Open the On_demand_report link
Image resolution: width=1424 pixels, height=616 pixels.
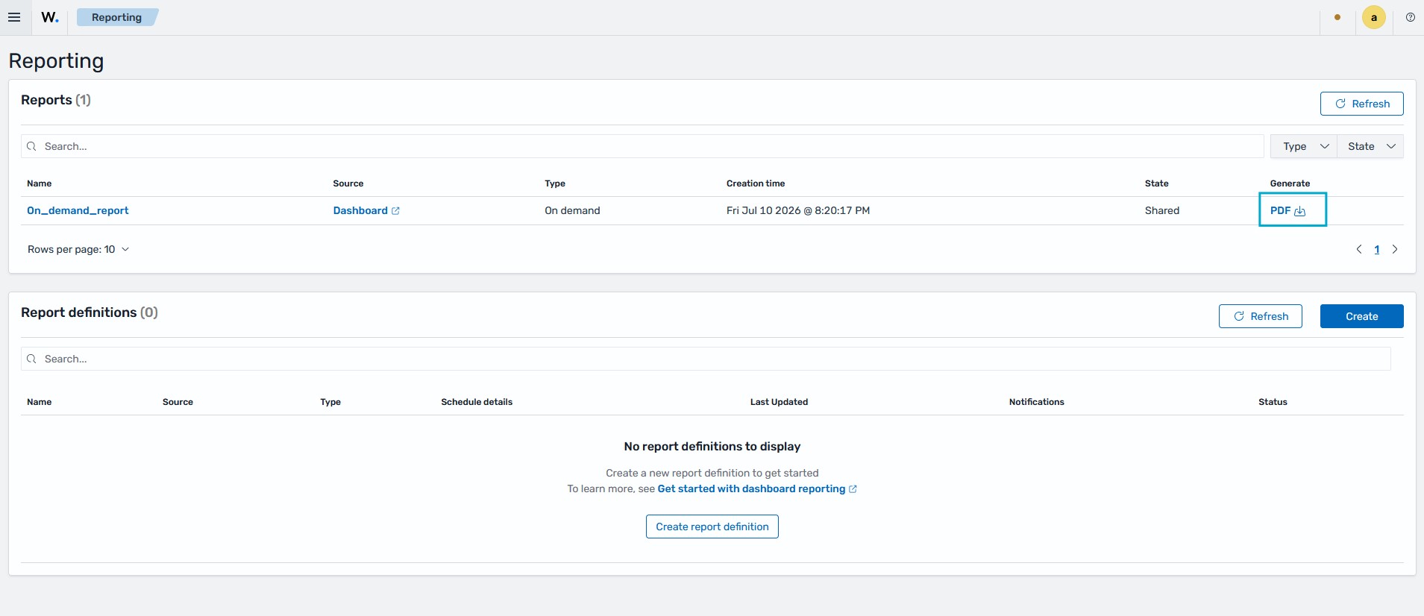pos(78,210)
